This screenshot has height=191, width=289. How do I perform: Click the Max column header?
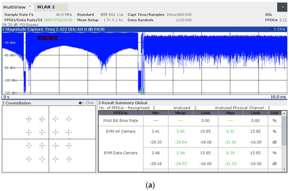tap(230, 113)
